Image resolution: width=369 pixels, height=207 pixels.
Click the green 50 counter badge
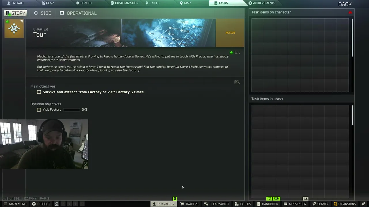click(x=276, y=199)
